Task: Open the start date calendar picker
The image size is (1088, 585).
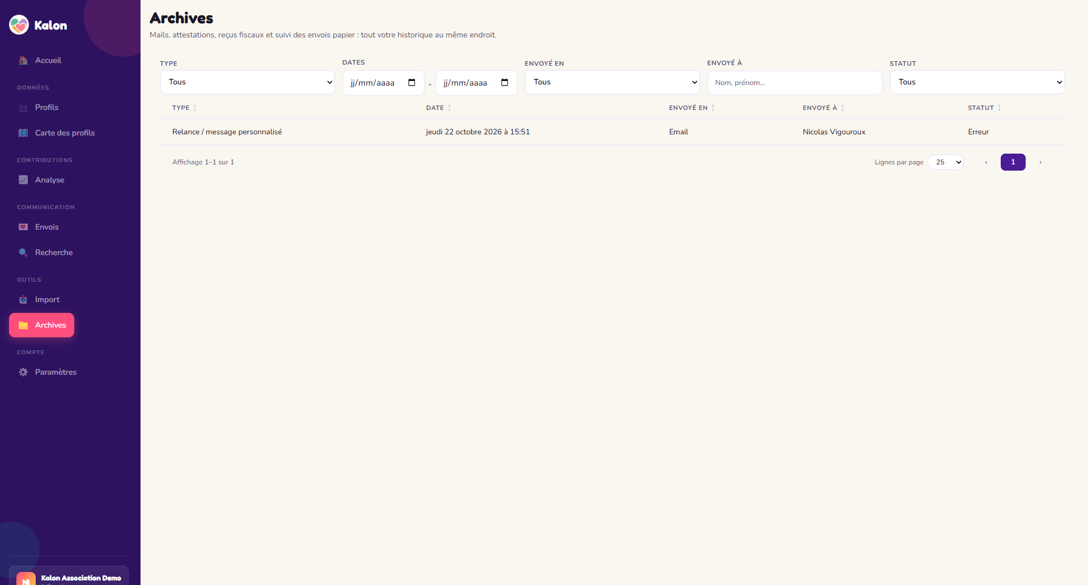Action: pyautogui.click(x=412, y=83)
